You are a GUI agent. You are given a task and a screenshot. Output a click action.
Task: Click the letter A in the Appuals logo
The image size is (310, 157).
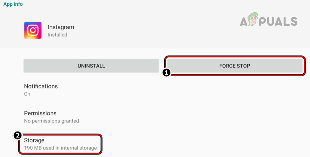[x=245, y=21]
